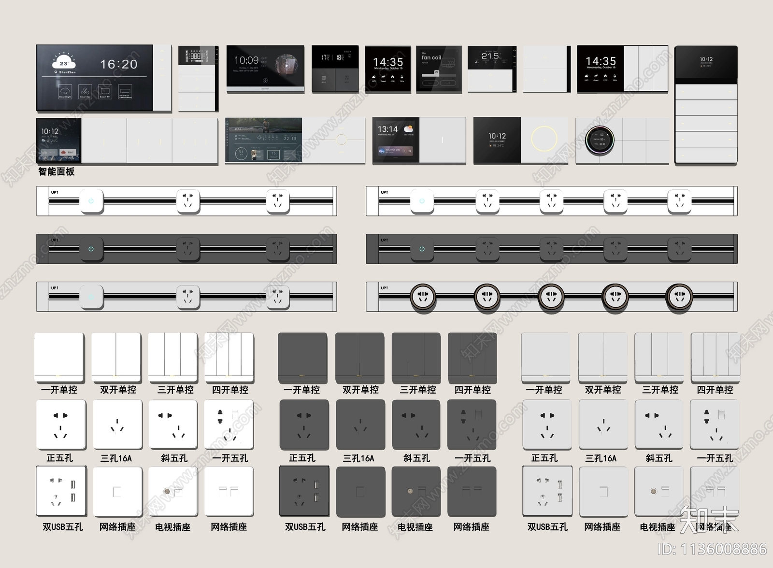Select the white 斜五孔 socket

click(x=173, y=426)
